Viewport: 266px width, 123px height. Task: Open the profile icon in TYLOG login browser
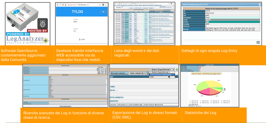pos(103,5)
